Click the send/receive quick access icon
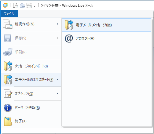The height and width of the screenshot is (134, 154). (29, 5)
